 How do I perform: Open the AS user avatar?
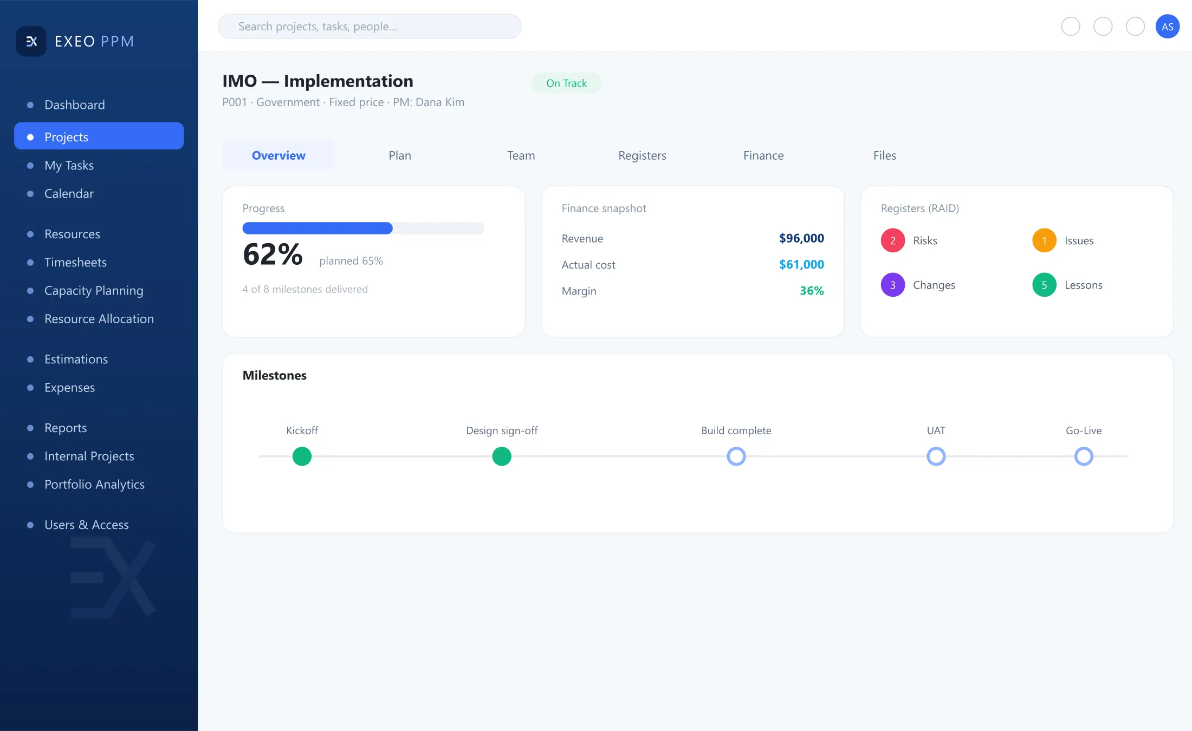[1167, 27]
